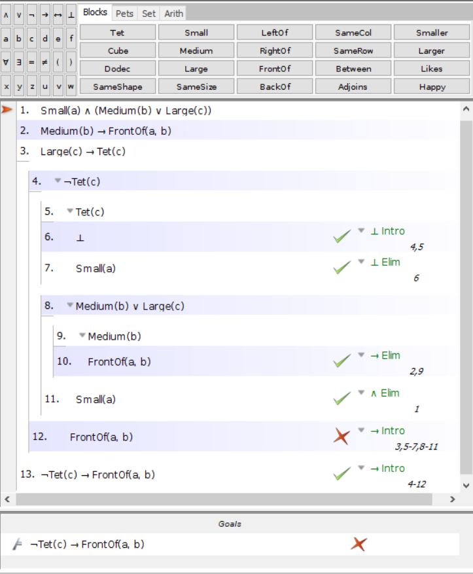Insert constant c from the keypad
Viewport: 473px width, 574px height.
(x=32, y=39)
